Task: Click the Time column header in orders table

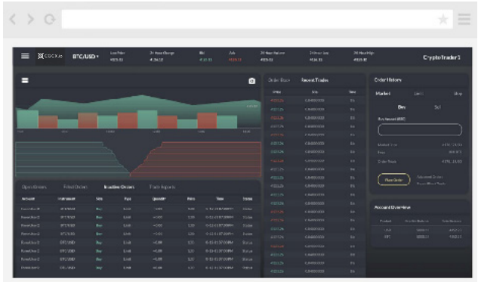Action: click(x=220, y=199)
